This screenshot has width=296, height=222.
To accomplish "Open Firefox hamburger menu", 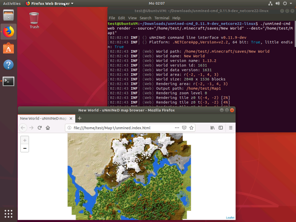I will 230,128.
